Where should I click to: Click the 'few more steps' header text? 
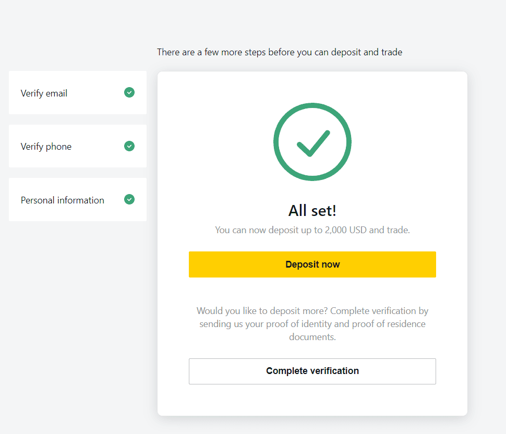click(x=280, y=52)
